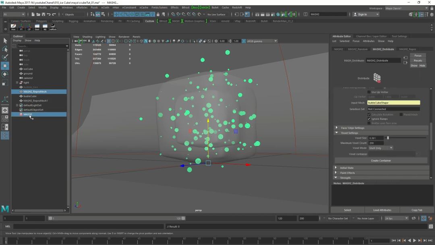The image size is (435, 245).
Task: Create a new scene from status line
Action: click(x=33, y=15)
